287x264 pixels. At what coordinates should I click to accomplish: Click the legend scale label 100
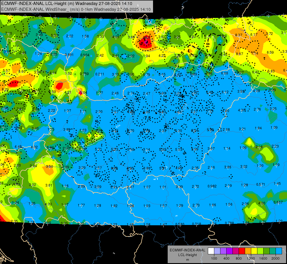214,258
